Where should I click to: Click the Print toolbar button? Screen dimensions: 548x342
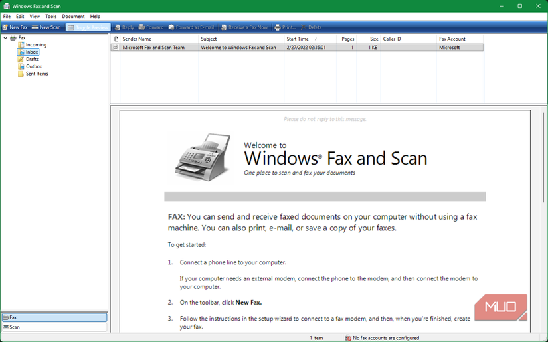tap(285, 27)
